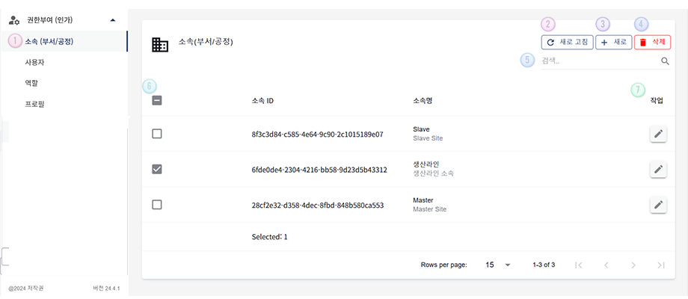688x299 pixels.
Task: Jump to the first page icon
Action: pos(578,265)
